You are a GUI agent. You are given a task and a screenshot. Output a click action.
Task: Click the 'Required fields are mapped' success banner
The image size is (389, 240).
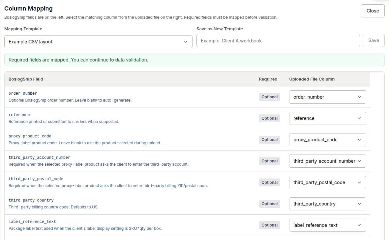[x=194, y=60]
